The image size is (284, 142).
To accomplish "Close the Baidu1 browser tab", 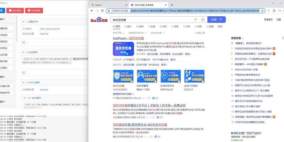I will click(x=126, y=5).
